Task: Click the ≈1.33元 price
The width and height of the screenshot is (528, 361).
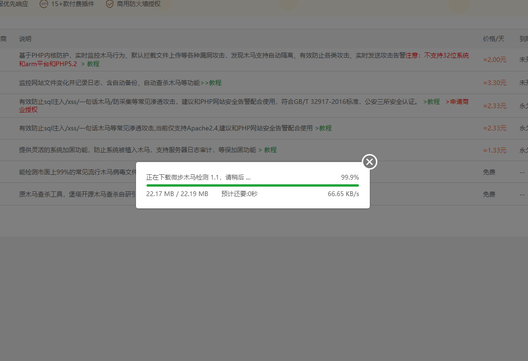Action: coord(494,150)
